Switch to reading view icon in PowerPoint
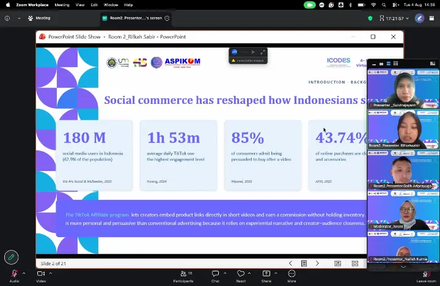Image resolution: width=440 pixels, height=286 pixels. [x=337, y=263]
